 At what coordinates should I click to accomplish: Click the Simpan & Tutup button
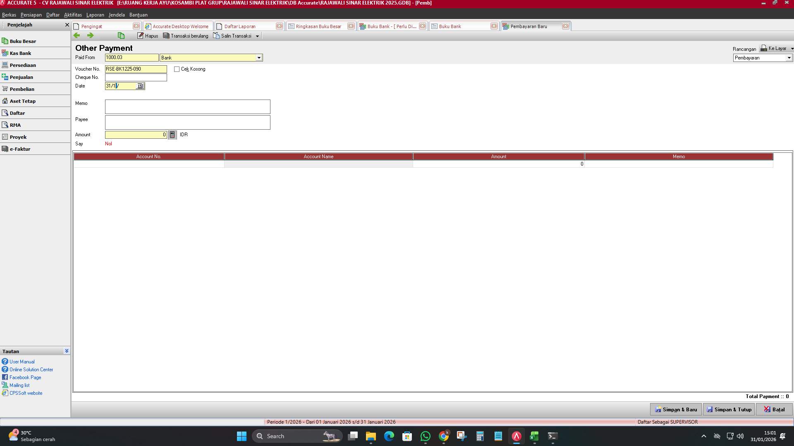click(x=729, y=409)
